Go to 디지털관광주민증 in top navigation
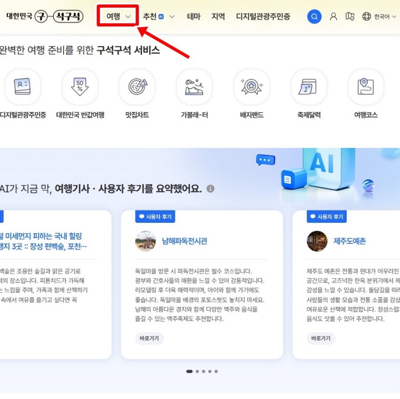 coord(263,16)
